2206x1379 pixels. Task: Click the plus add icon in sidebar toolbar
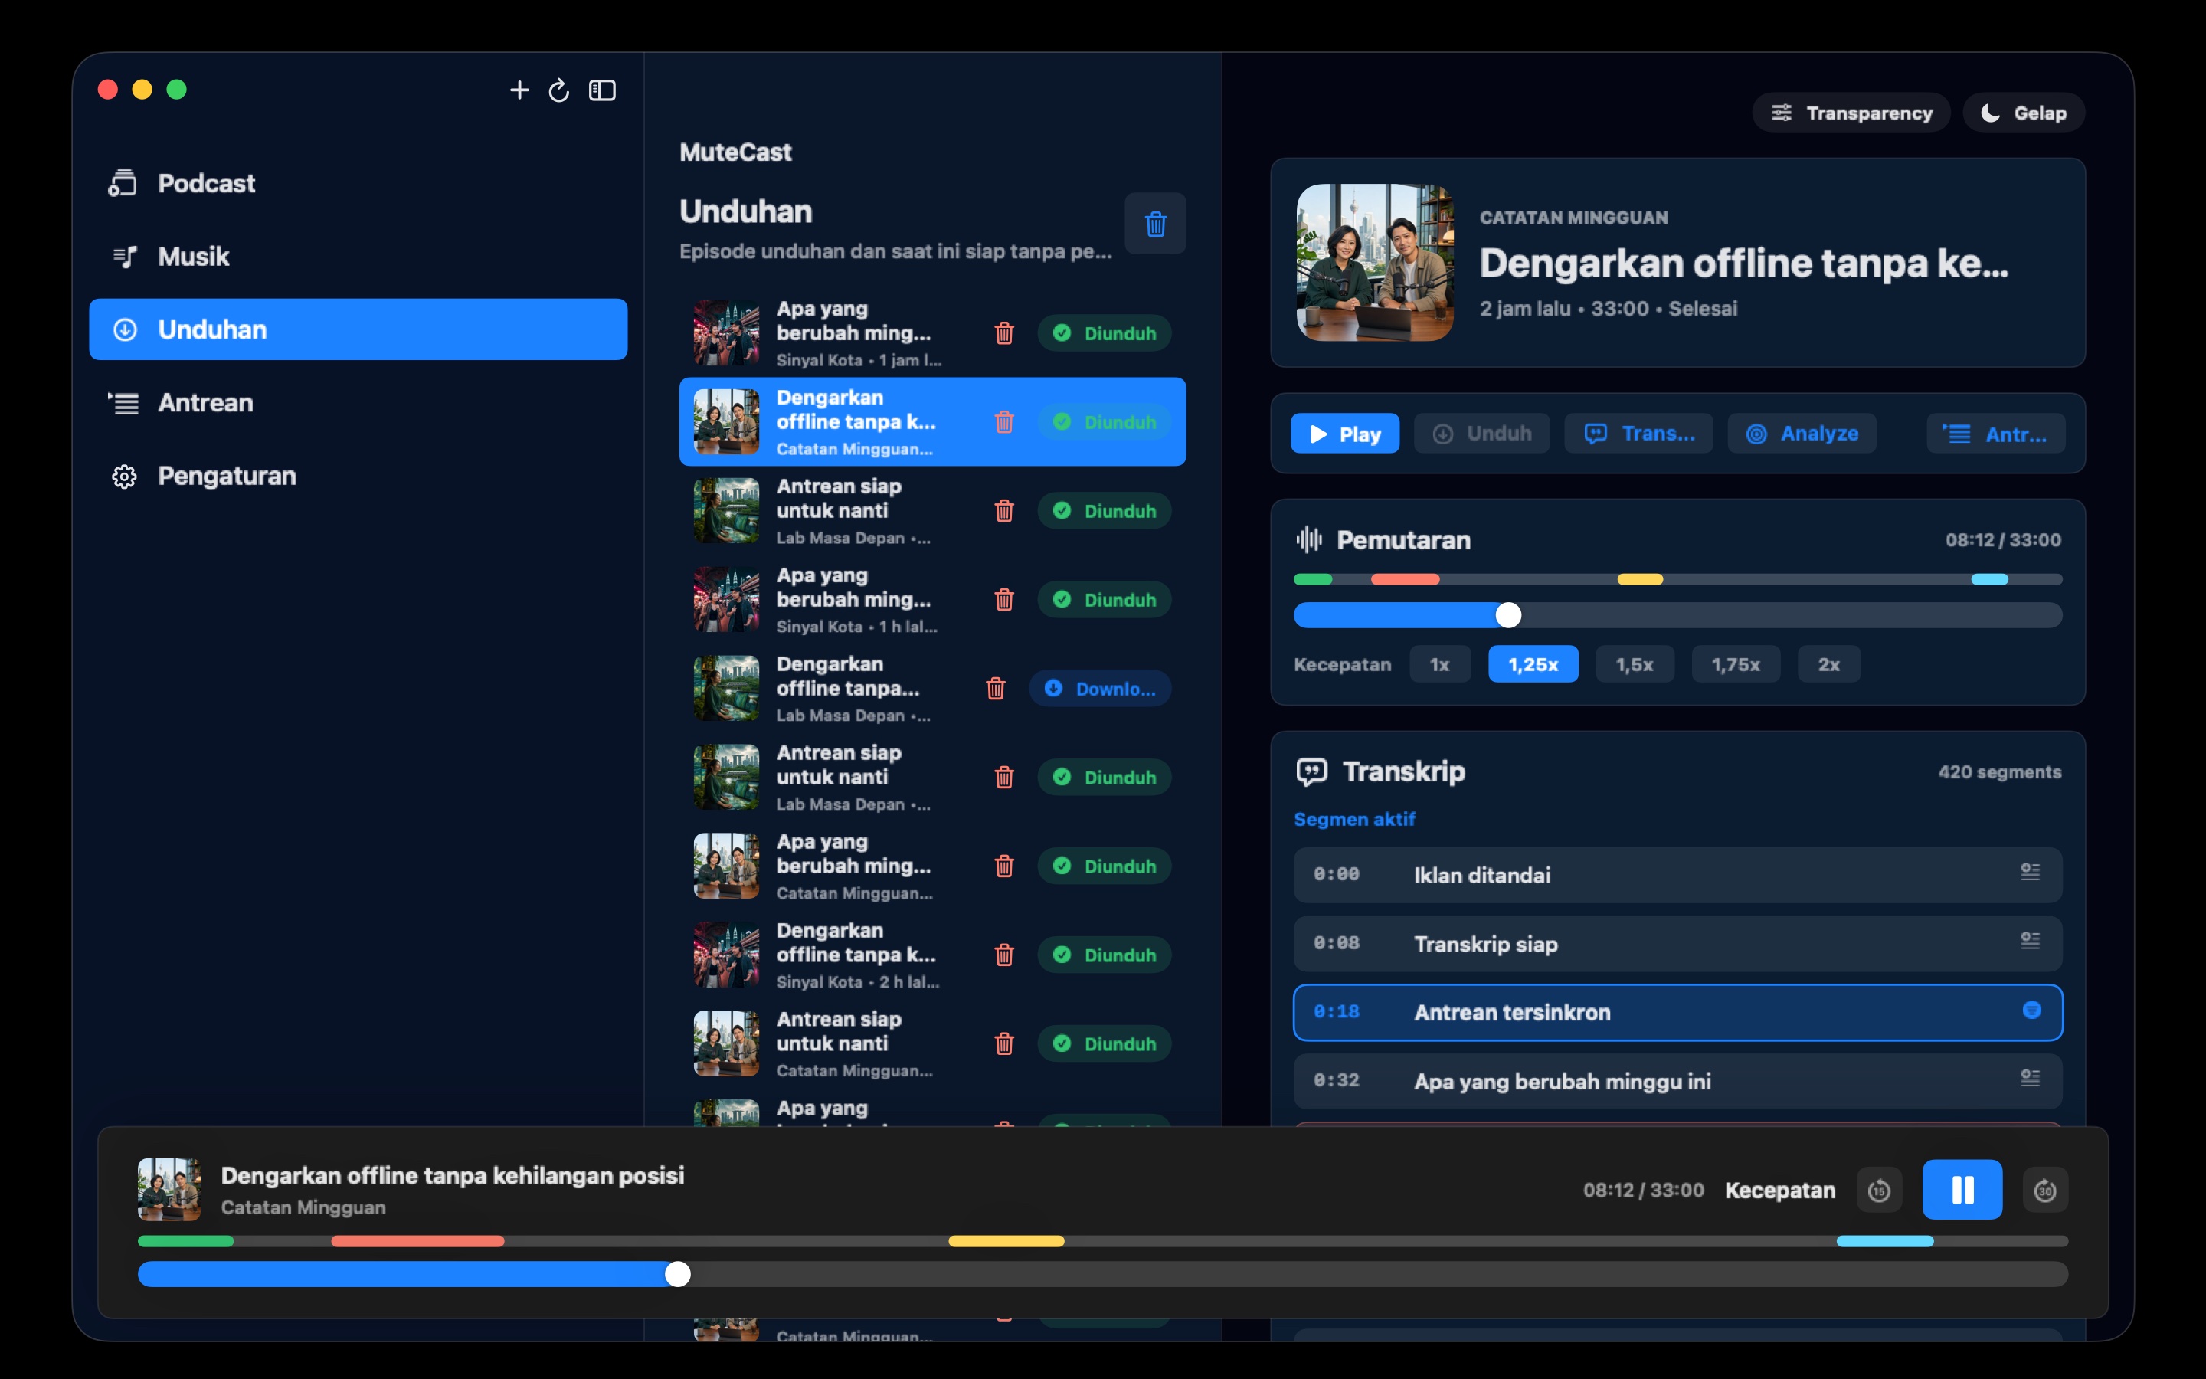[x=519, y=90]
